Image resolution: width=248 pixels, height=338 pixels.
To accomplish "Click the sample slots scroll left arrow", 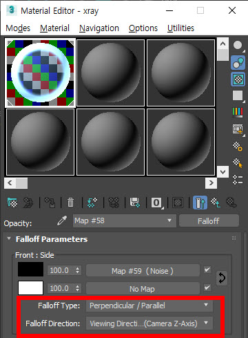I will [10, 183].
